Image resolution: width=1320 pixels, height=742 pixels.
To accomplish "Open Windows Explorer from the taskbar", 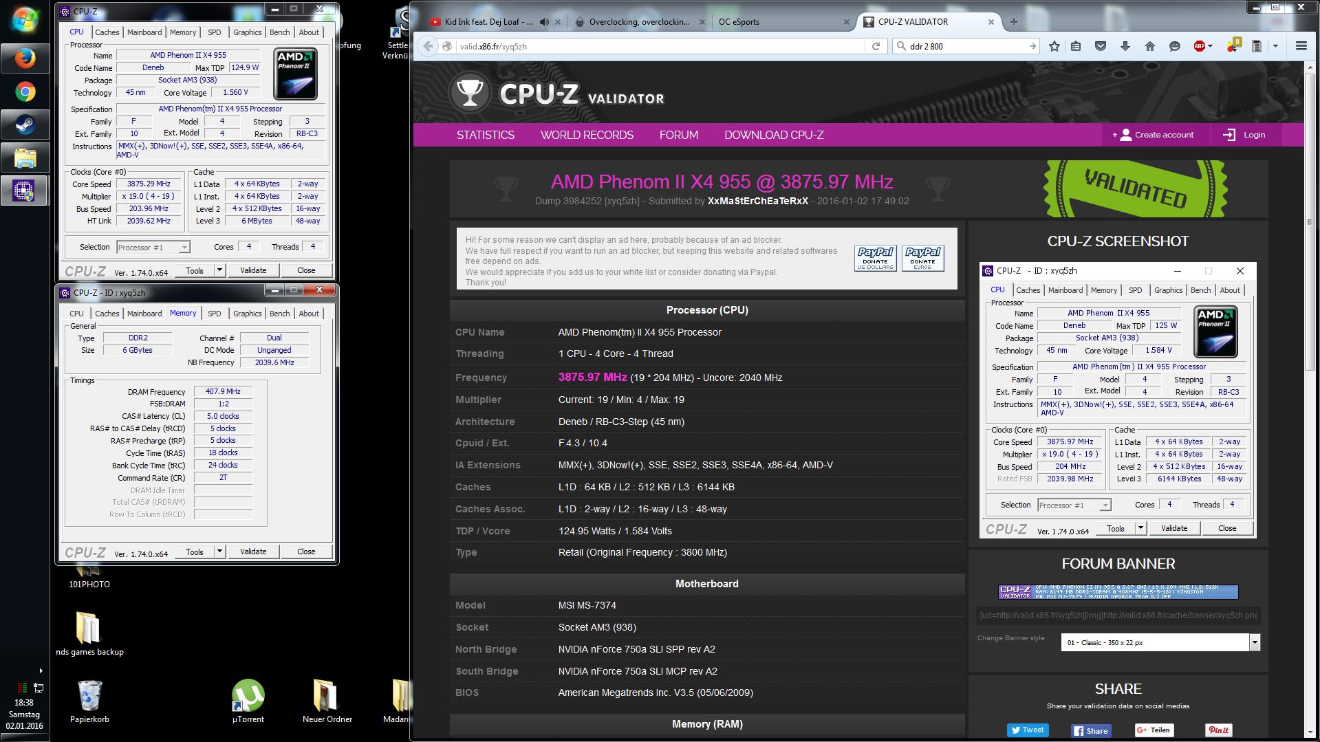I will pyautogui.click(x=25, y=157).
